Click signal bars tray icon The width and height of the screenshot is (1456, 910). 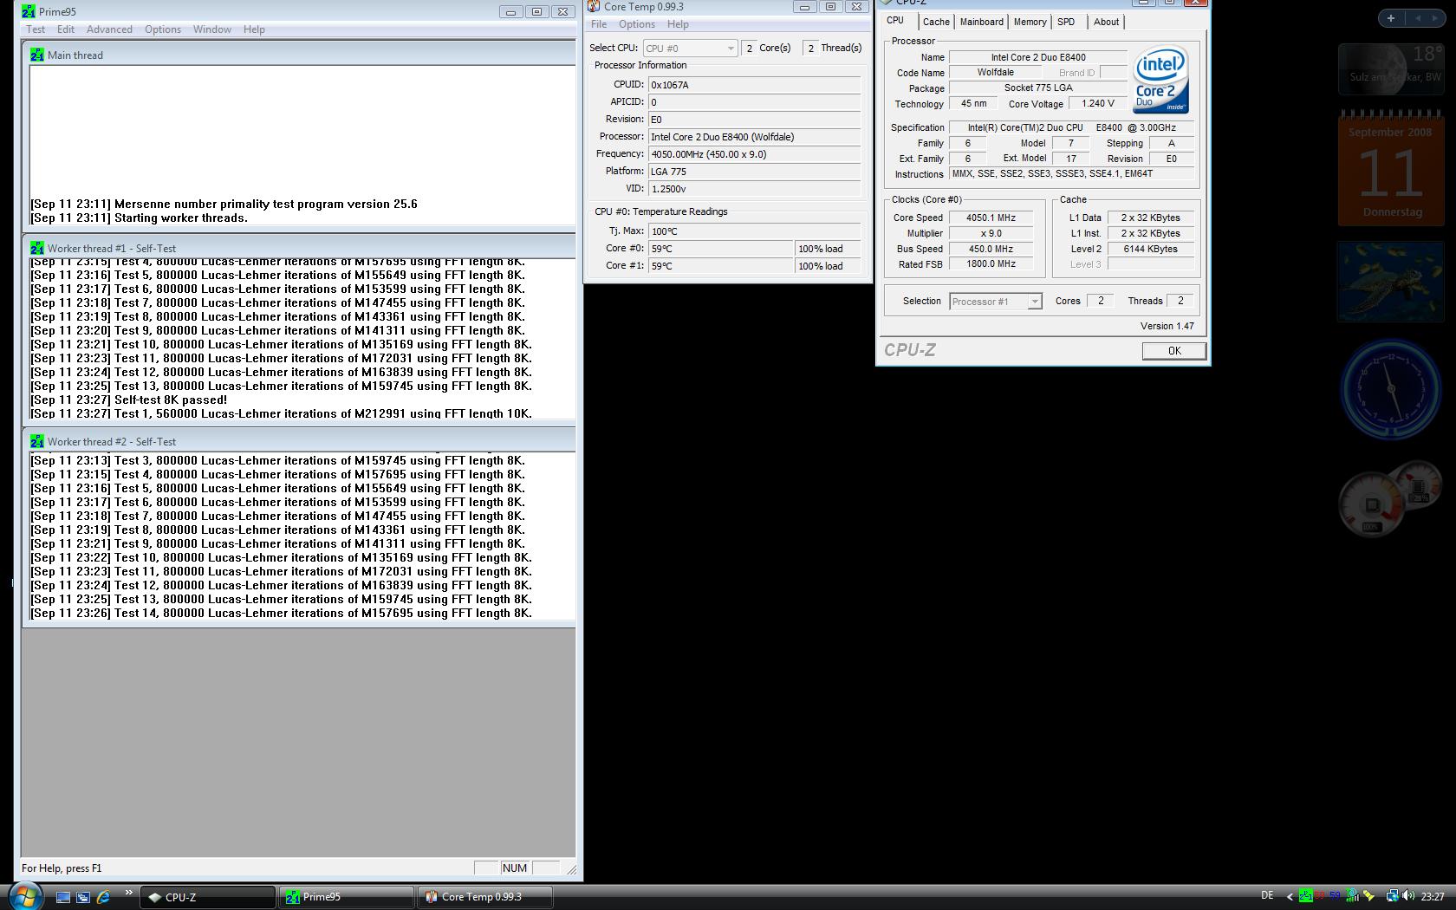(x=1352, y=897)
